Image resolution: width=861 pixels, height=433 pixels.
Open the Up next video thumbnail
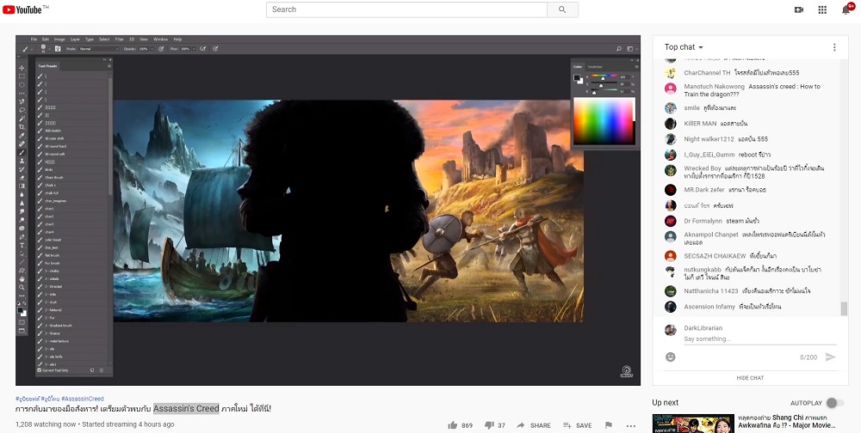click(693, 424)
